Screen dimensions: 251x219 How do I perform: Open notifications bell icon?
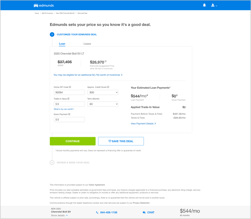(x=204, y=5)
